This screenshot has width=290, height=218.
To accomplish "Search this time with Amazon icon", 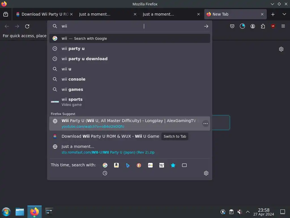I will pos(116,165).
